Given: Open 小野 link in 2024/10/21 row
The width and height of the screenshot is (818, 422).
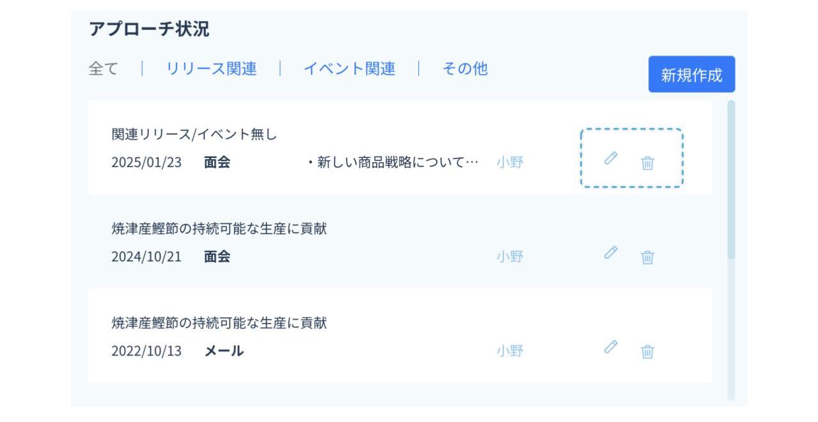Looking at the screenshot, I should tap(510, 257).
